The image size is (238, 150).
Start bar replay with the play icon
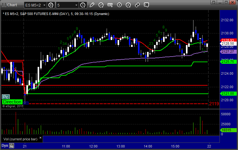pyautogui.click(x=119, y=5)
